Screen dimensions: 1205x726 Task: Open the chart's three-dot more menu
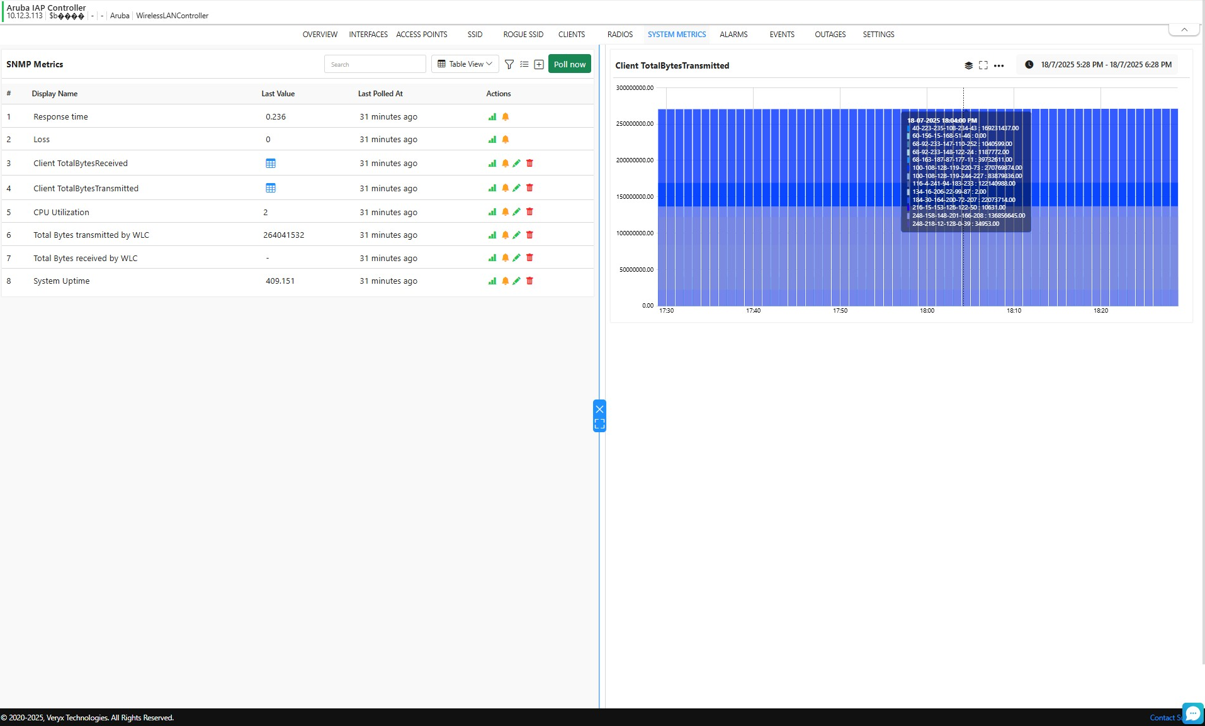(x=999, y=65)
